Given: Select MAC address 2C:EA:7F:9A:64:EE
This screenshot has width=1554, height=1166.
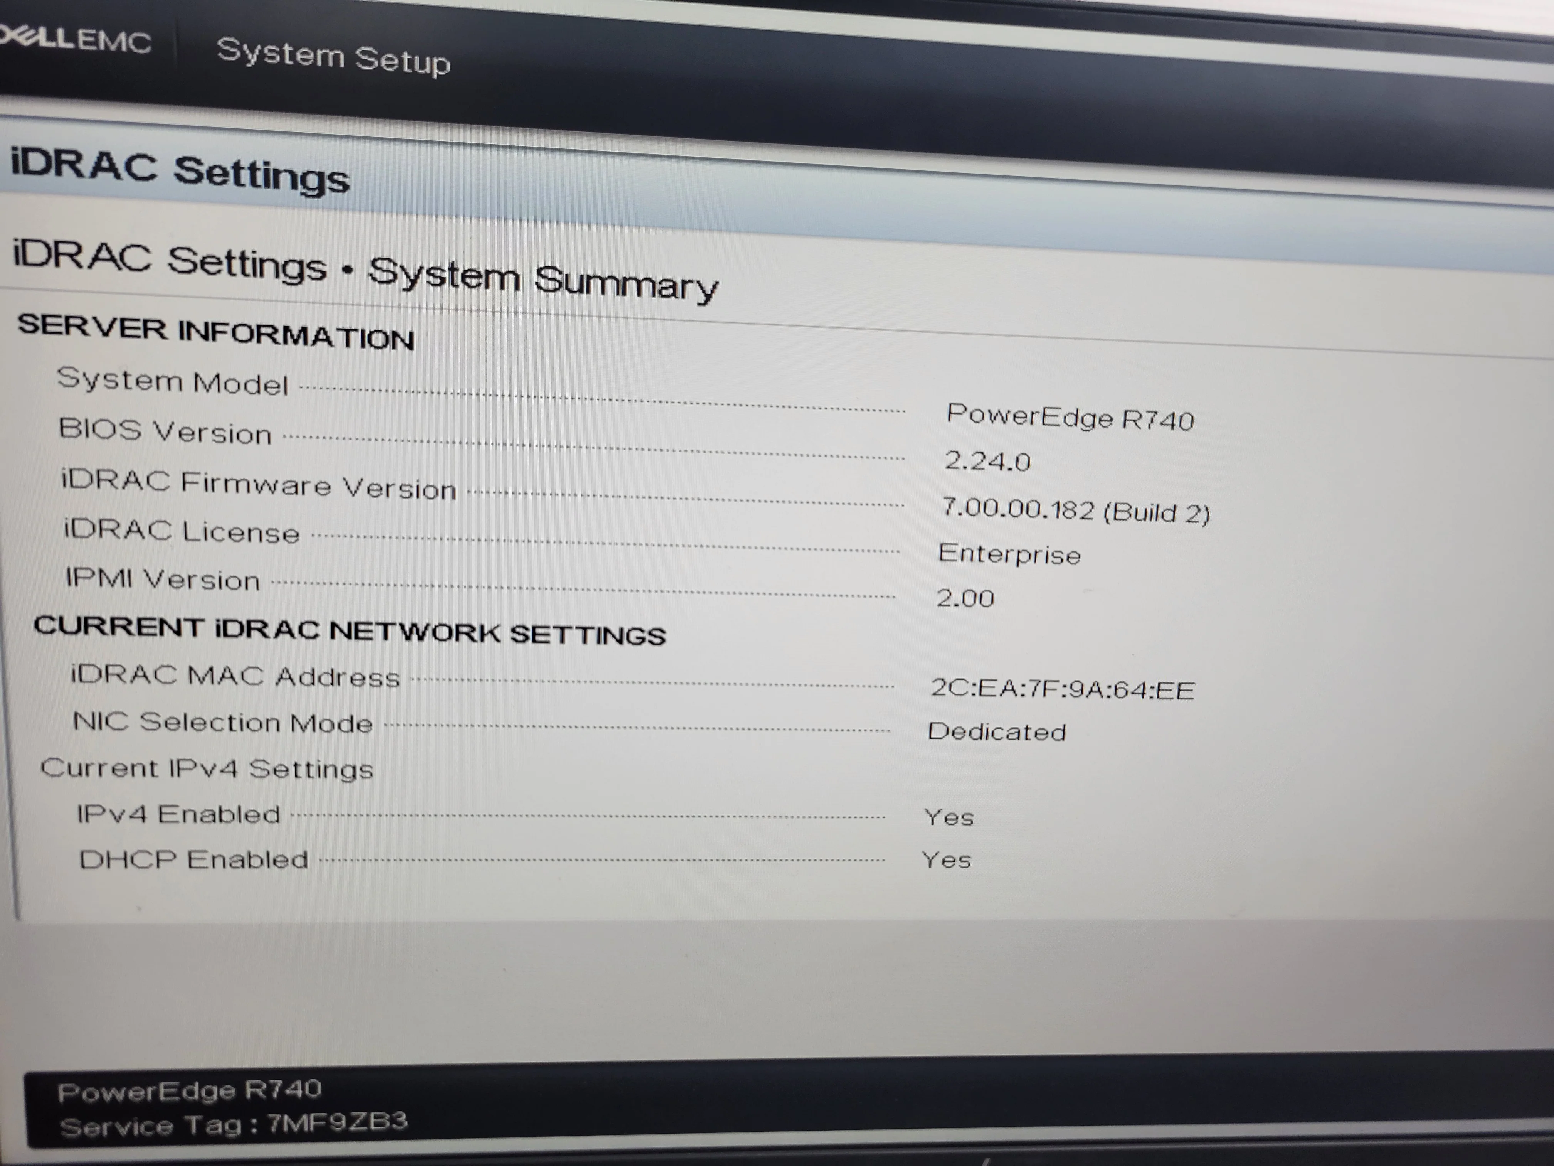Looking at the screenshot, I should (1062, 689).
